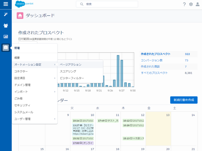This screenshot has width=202, height=151.
Task: Open 作成されたプロスペクト stats link
Action: click(x=155, y=54)
